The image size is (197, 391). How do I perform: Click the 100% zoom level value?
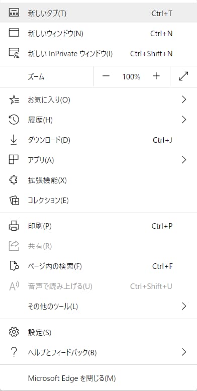click(x=131, y=77)
